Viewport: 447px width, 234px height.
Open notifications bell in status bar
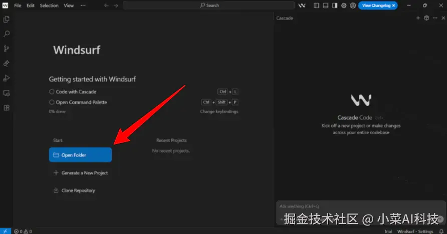441,231
